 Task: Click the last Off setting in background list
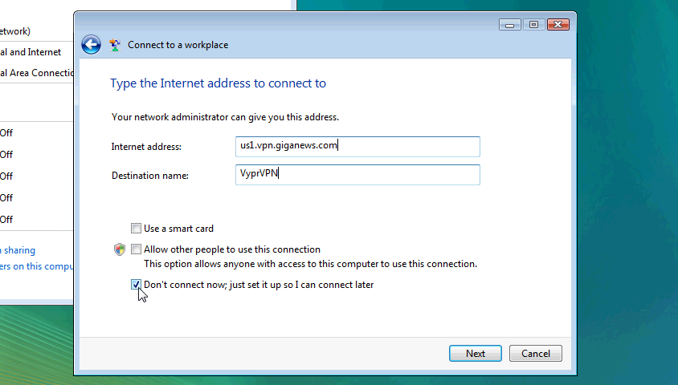point(6,219)
